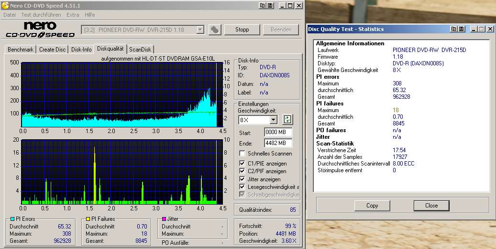Click the copy-screenshot icon in Nero title bar
Image resolution: width=496 pixels, height=249 pixels.
(x=263, y=6)
